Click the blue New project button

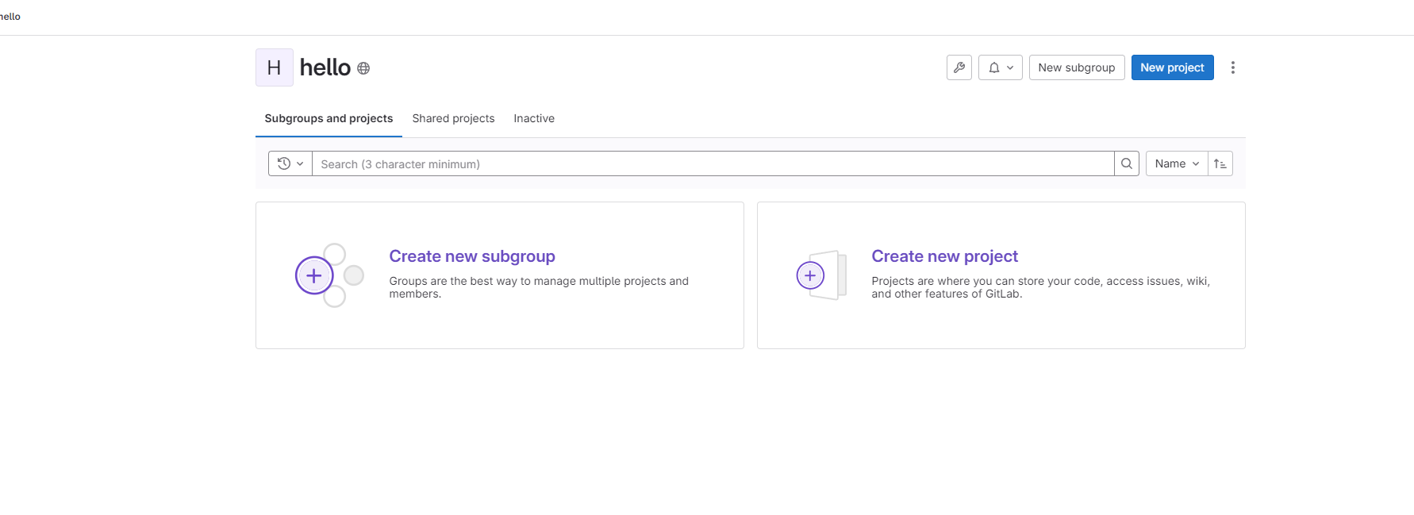[1172, 67]
